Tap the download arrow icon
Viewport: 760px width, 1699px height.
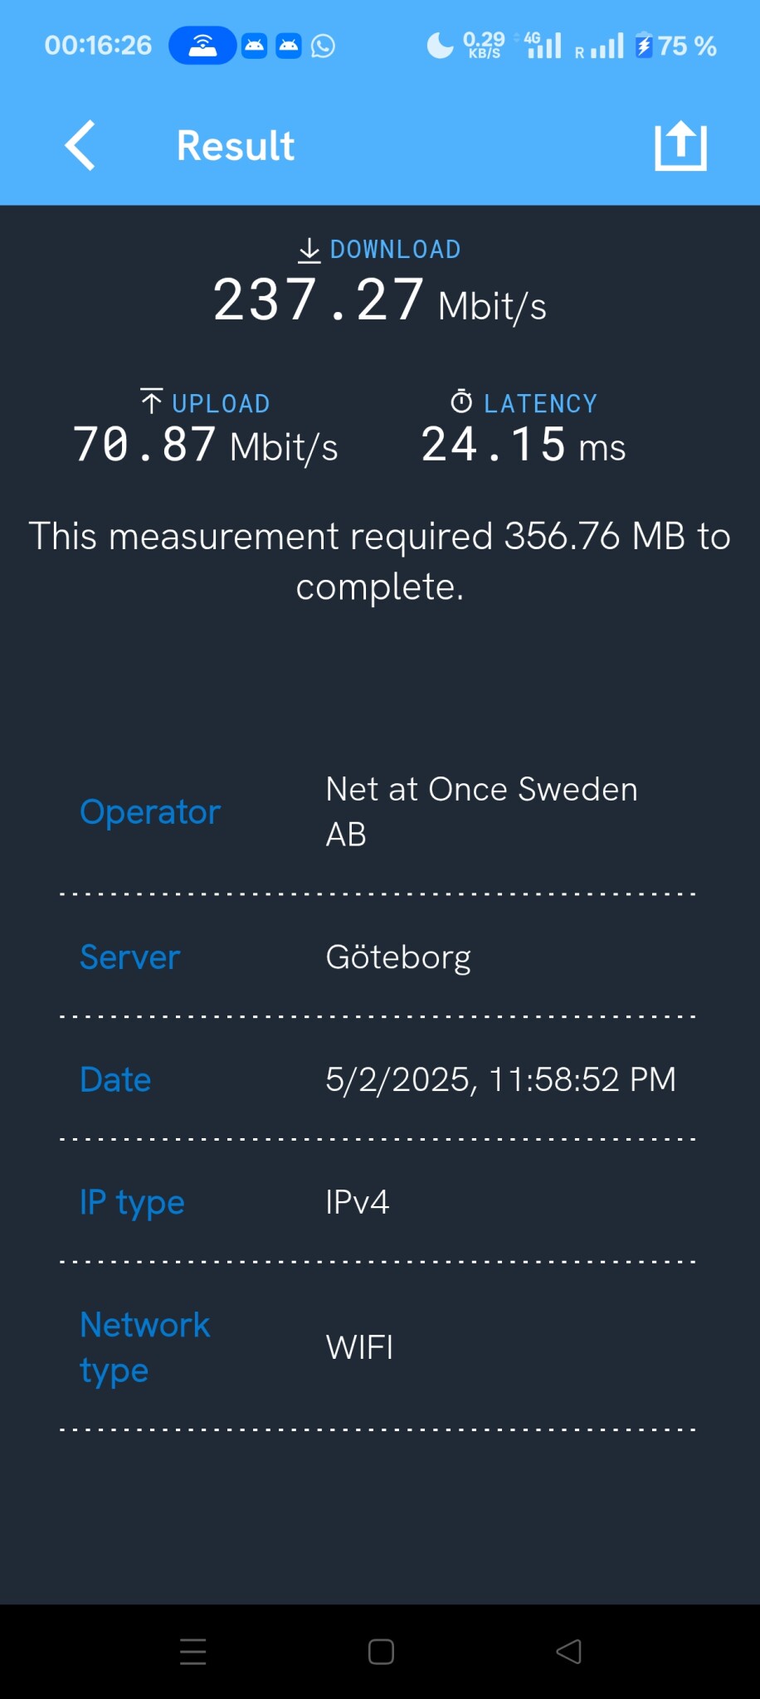(309, 250)
